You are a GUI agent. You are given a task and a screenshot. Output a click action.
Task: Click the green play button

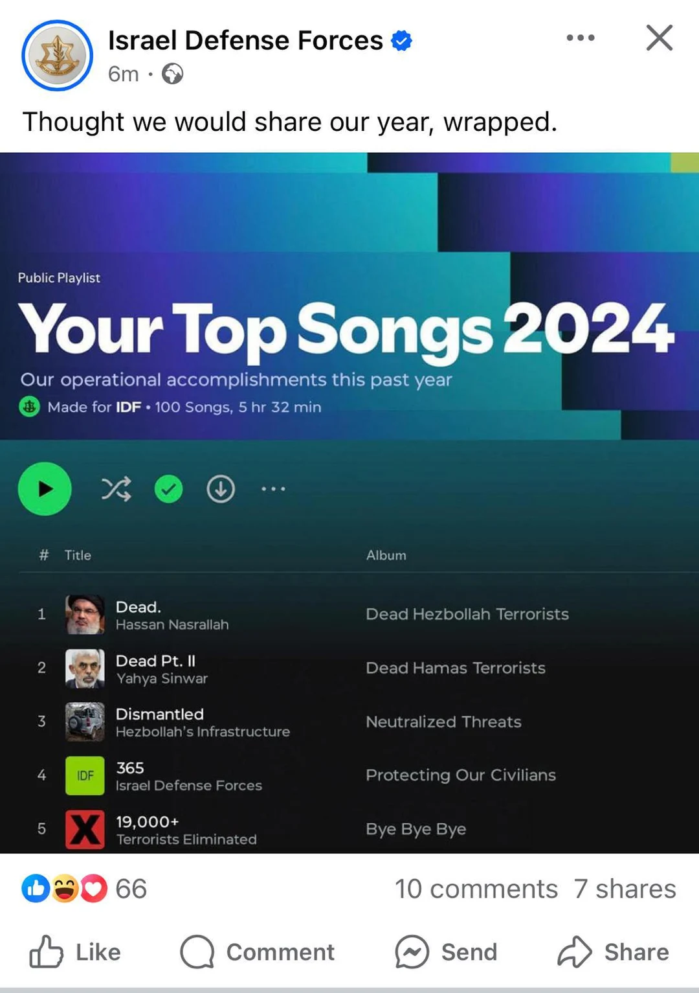tap(45, 489)
